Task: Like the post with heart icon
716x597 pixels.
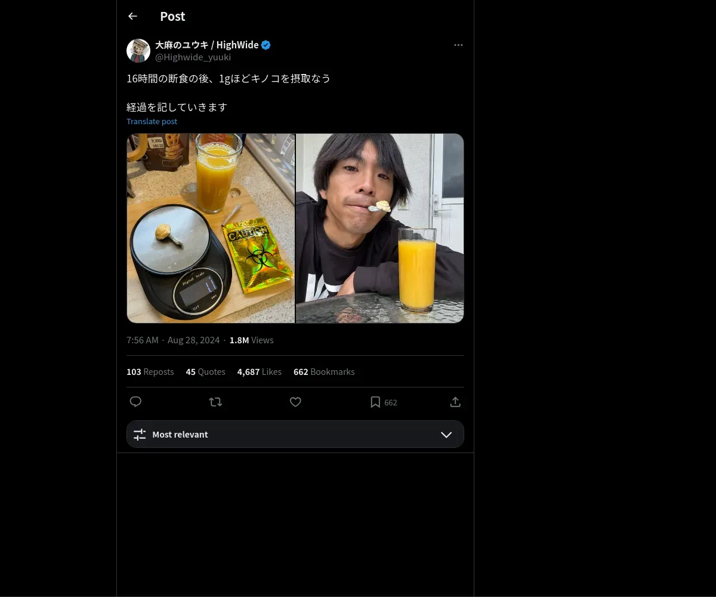Action: click(295, 402)
